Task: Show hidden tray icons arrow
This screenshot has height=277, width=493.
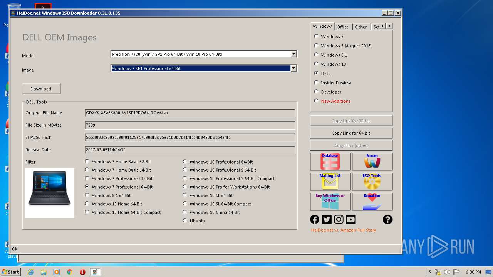Action: coord(429,272)
